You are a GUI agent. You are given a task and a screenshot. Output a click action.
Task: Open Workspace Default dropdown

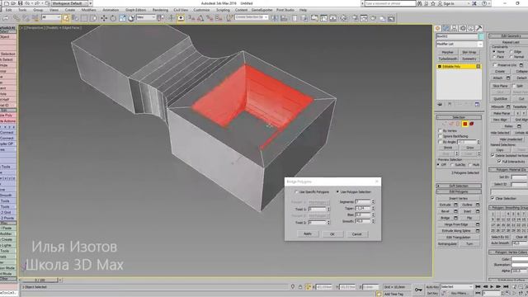pos(69,3)
